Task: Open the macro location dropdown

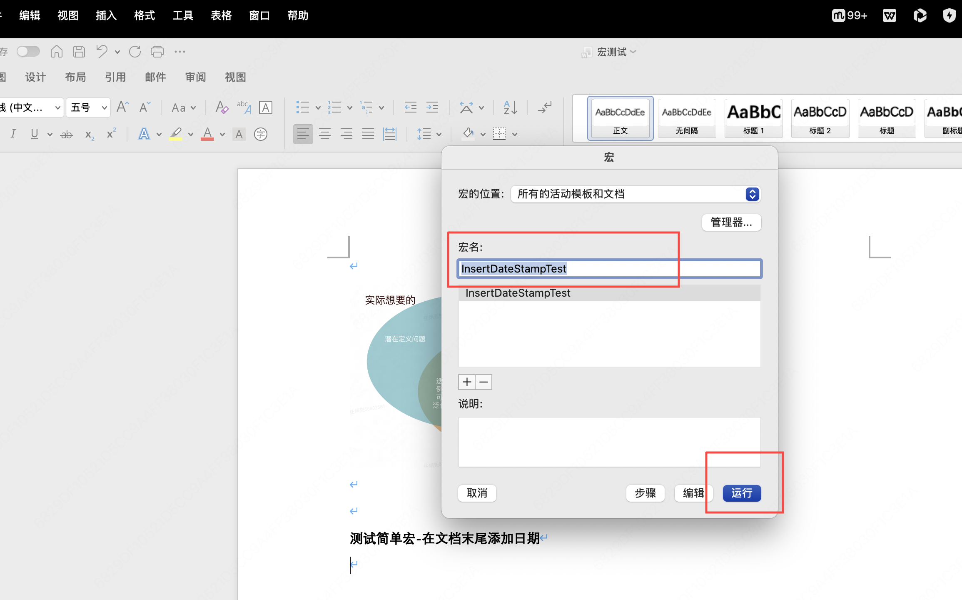Action: pos(752,194)
